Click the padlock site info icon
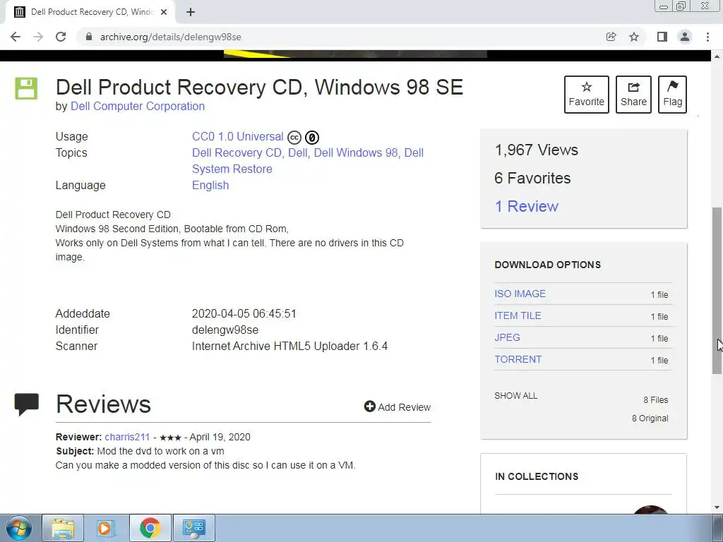 click(89, 37)
